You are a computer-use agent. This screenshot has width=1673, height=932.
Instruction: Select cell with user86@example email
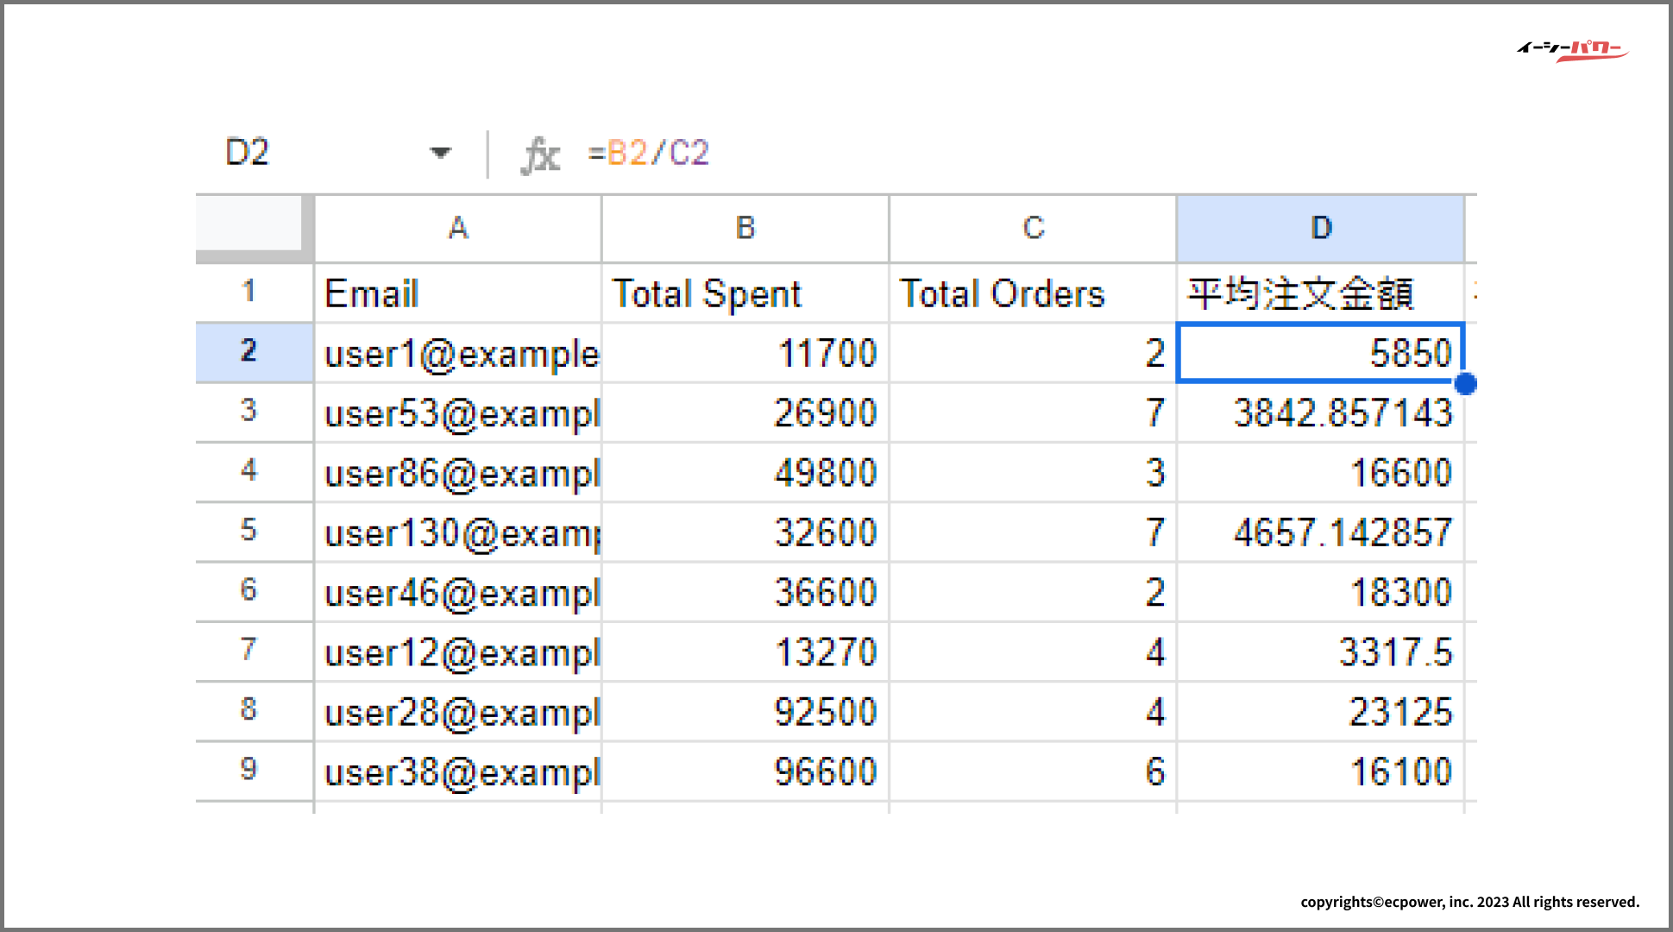pos(458,473)
